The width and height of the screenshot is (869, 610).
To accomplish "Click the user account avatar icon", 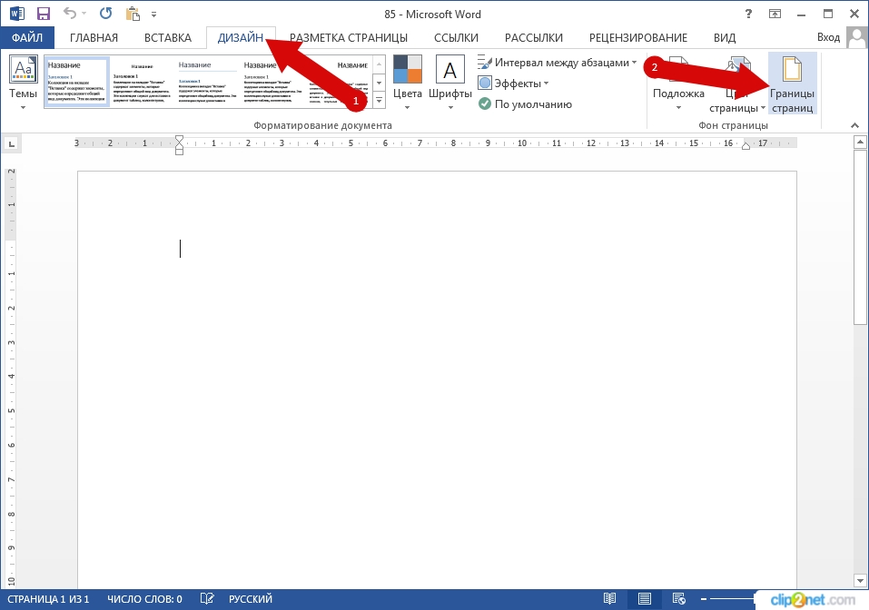I will coord(857,38).
